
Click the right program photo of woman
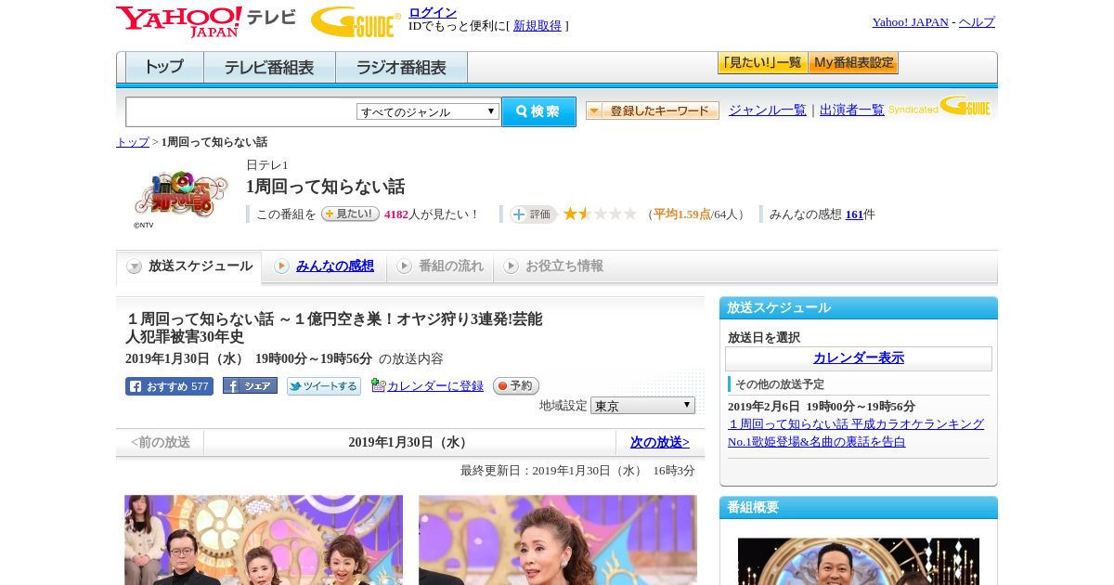pos(558,539)
